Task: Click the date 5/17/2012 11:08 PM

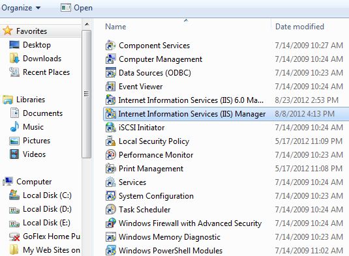Action: (309, 169)
